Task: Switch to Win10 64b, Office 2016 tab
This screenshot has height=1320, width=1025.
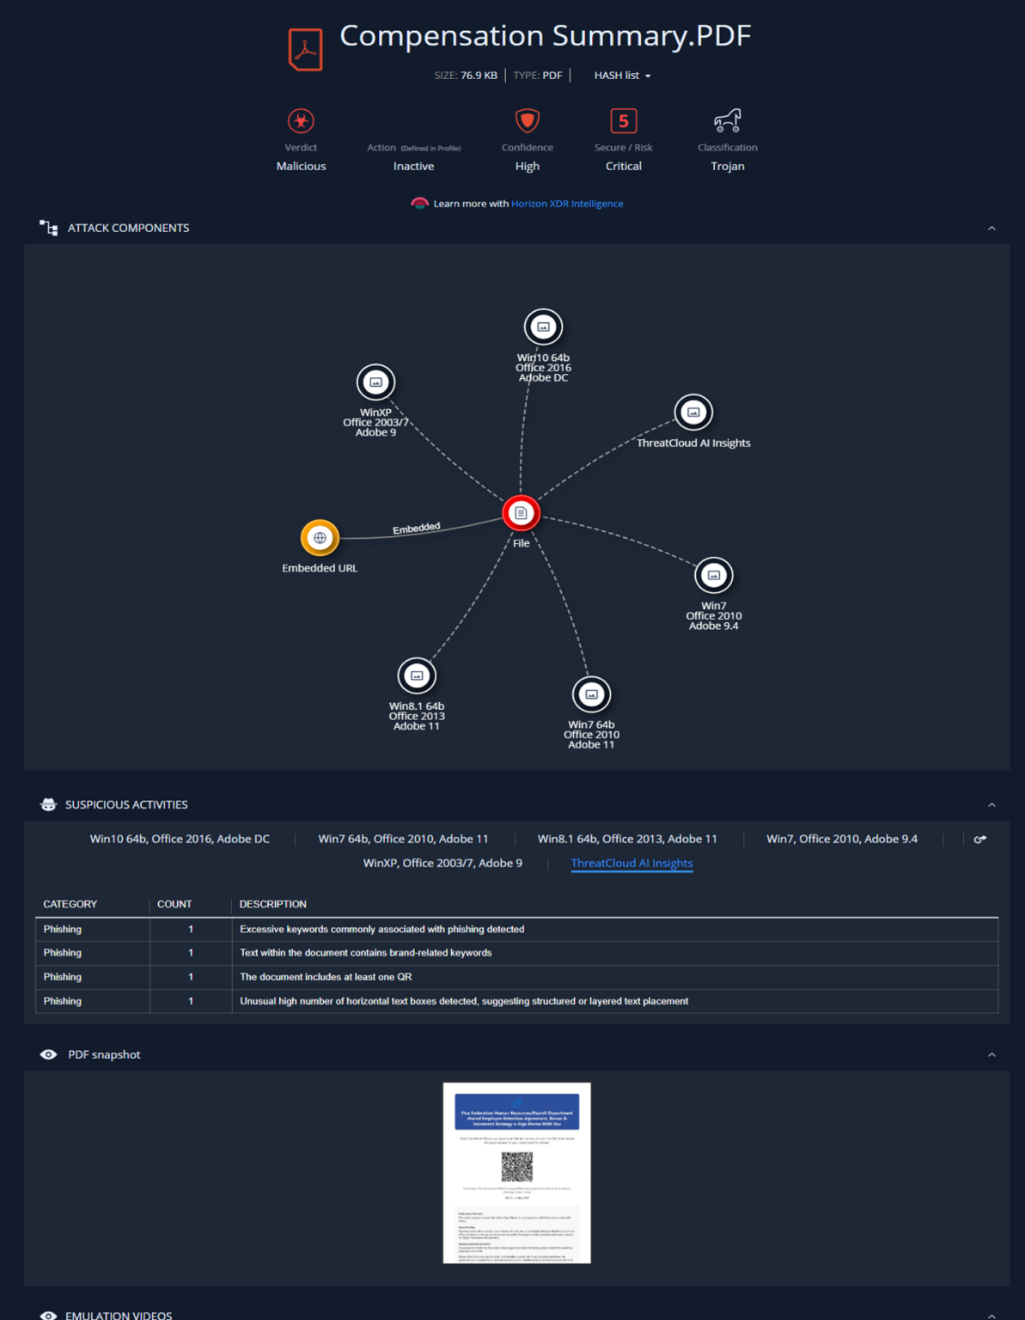Action: click(180, 839)
